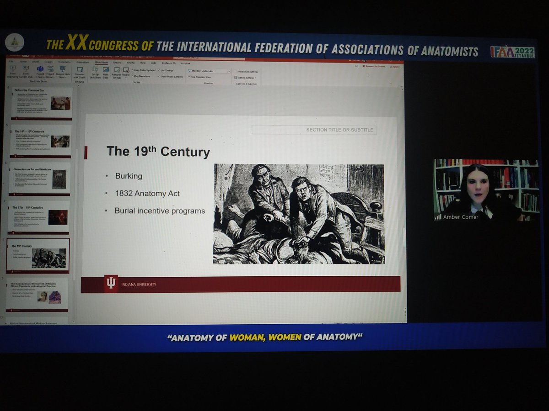Select the Burking engraving image on slide
This screenshot has width=549, height=411.
tap(299, 214)
